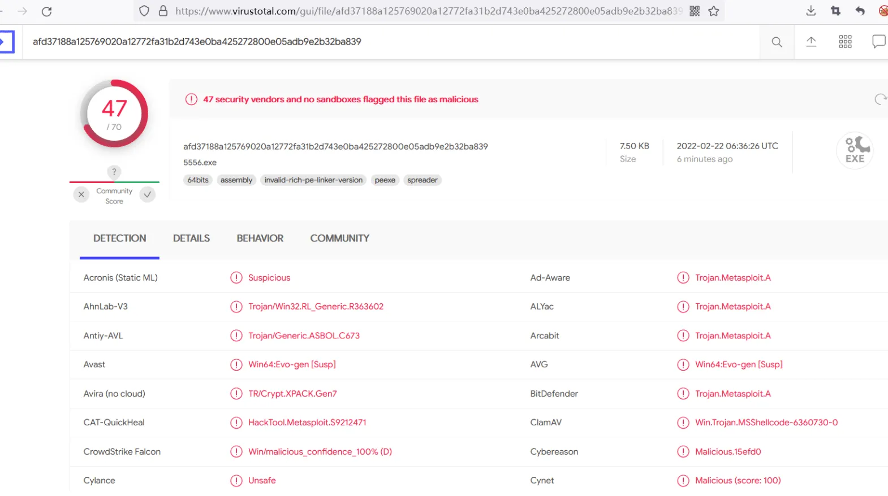Screen dimensions: 888x496
Task: Click Win.Trojan.MSShellcode-6360730-0 result
Action: point(766,423)
